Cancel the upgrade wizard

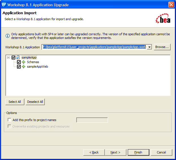(161, 152)
